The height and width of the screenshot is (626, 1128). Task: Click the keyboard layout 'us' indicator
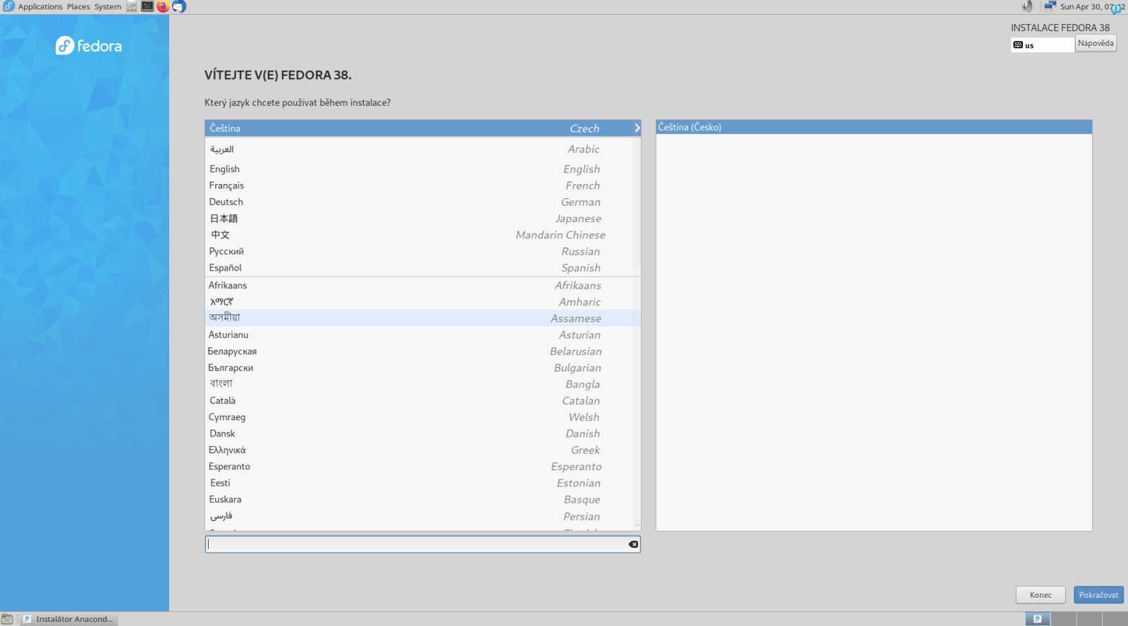pyautogui.click(x=1043, y=45)
